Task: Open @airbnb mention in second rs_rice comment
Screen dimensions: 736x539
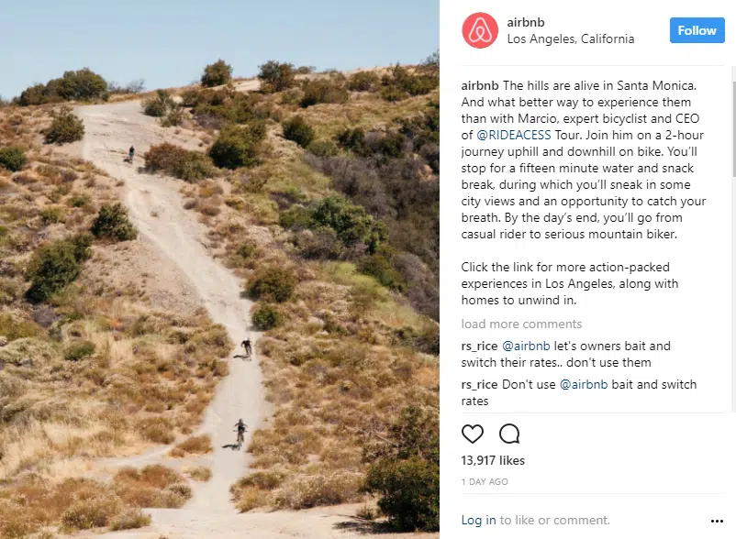Action: (584, 384)
